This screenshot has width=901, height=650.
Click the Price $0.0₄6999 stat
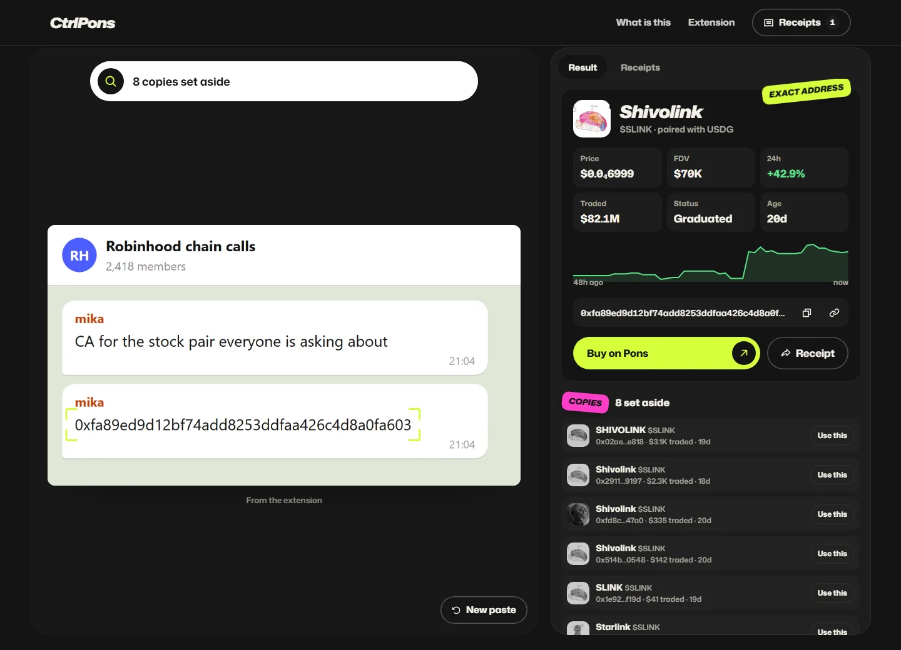[618, 167]
